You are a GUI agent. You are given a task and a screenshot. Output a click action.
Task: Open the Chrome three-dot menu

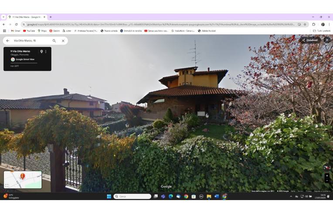coord(330,24)
